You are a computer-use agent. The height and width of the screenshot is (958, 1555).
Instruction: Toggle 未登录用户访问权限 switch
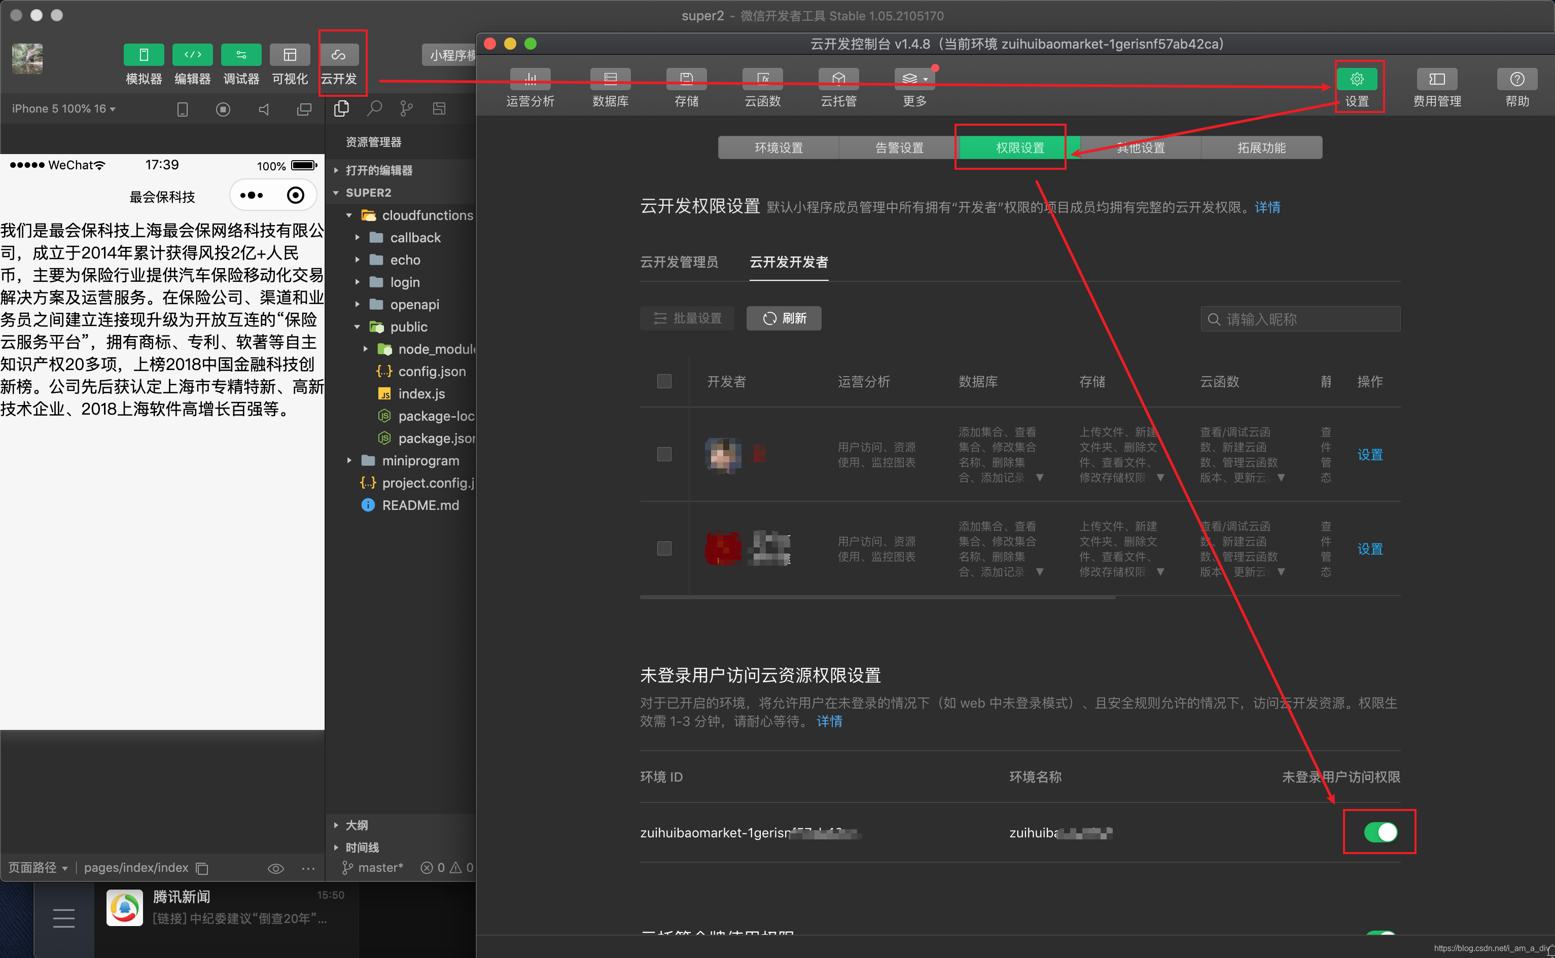pos(1380,831)
